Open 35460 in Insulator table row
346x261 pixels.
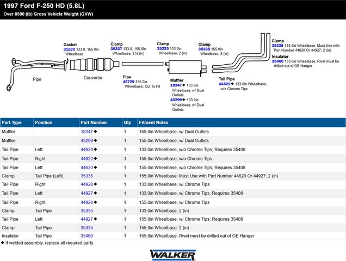(86, 236)
